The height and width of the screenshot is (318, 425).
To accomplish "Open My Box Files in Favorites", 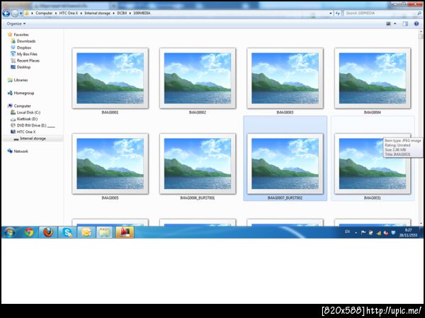I will pyautogui.click(x=24, y=55).
